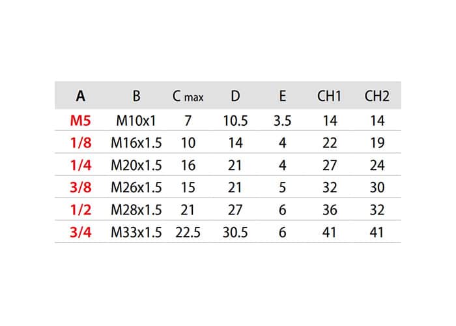Click the red 1/4 row label
This screenshot has height=326, width=456.
point(81,166)
